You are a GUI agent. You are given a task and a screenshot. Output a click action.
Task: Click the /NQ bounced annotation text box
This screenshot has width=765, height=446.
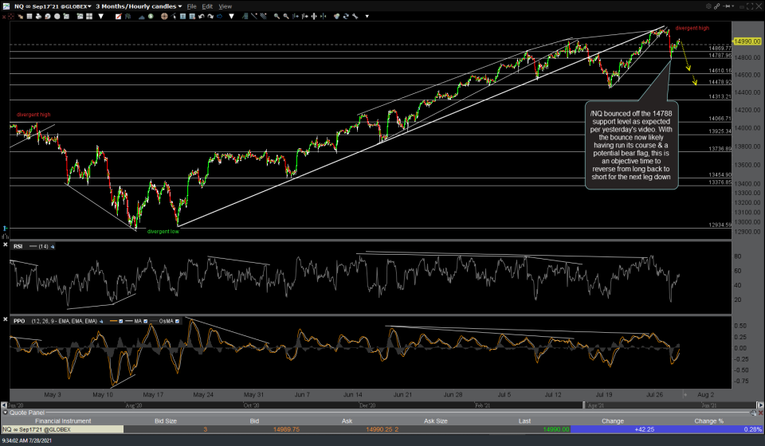pos(631,145)
